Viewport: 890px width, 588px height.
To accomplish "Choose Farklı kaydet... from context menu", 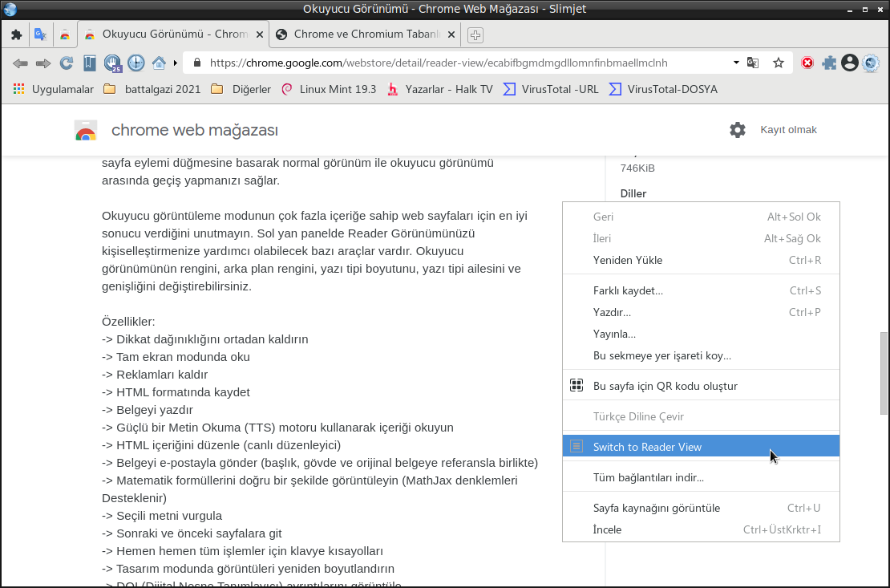I will point(701,291).
